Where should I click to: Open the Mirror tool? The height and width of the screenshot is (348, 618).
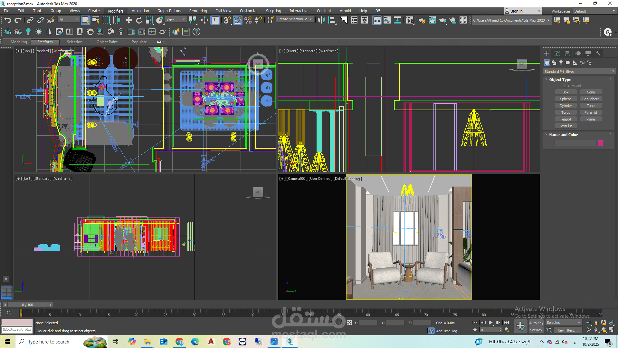click(x=321, y=20)
